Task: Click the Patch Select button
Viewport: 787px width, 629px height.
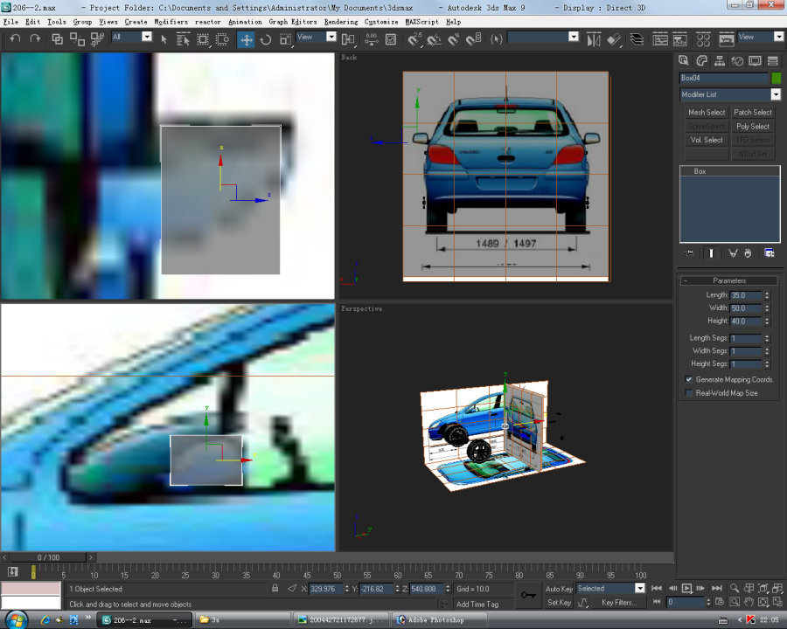Action: coord(752,113)
